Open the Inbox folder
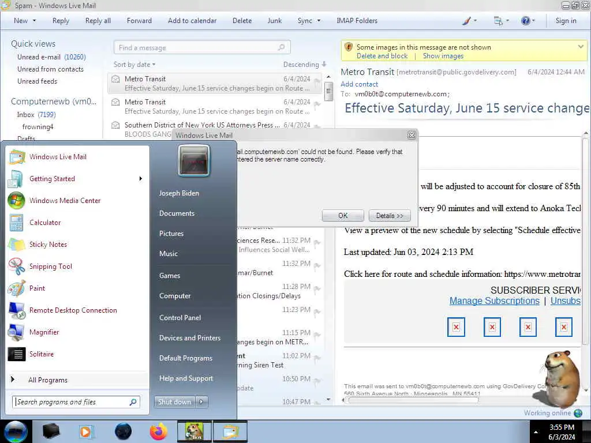The width and height of the screenshot is (591, 443). coord(36,115)
